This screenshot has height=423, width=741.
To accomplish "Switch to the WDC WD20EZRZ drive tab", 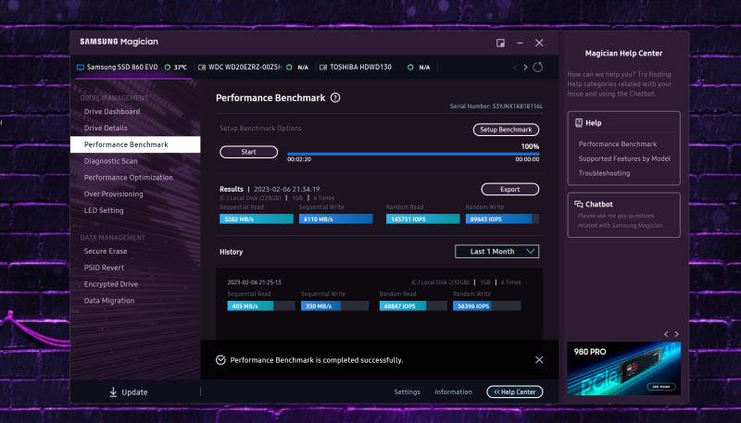I will 243,68.
